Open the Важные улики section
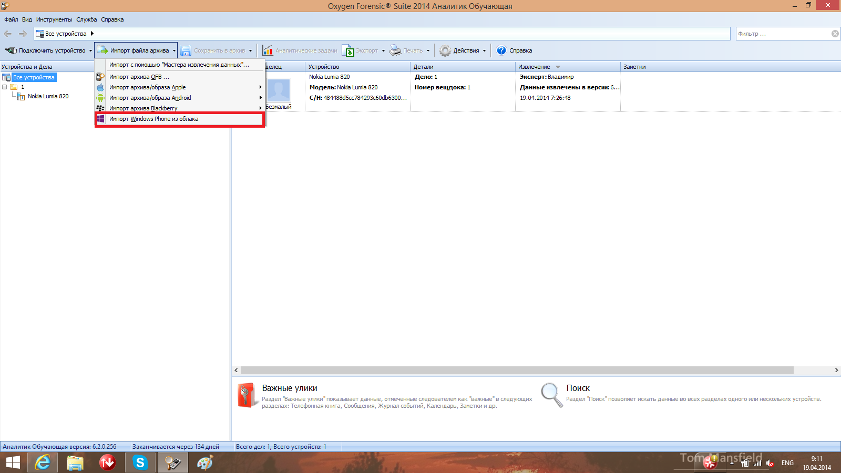The height and width of the screenshot is (473, 841). 290,388
